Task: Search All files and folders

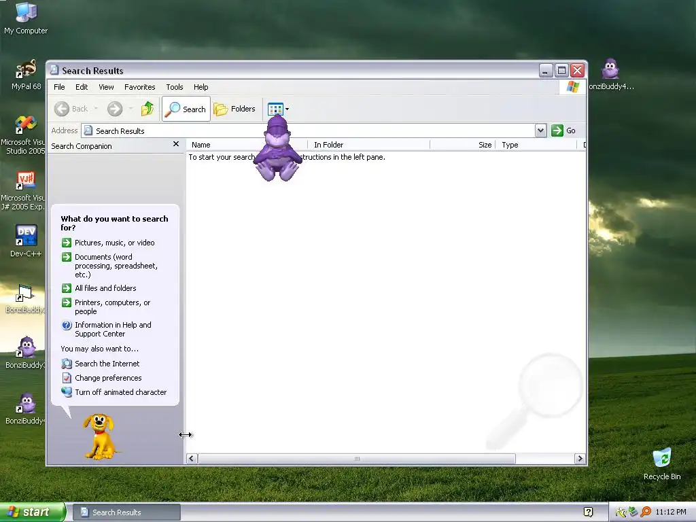Action: 99,288
